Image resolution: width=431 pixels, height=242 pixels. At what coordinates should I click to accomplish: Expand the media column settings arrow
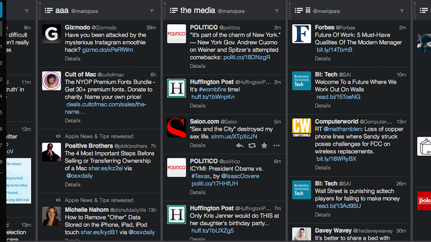point(277,11)
